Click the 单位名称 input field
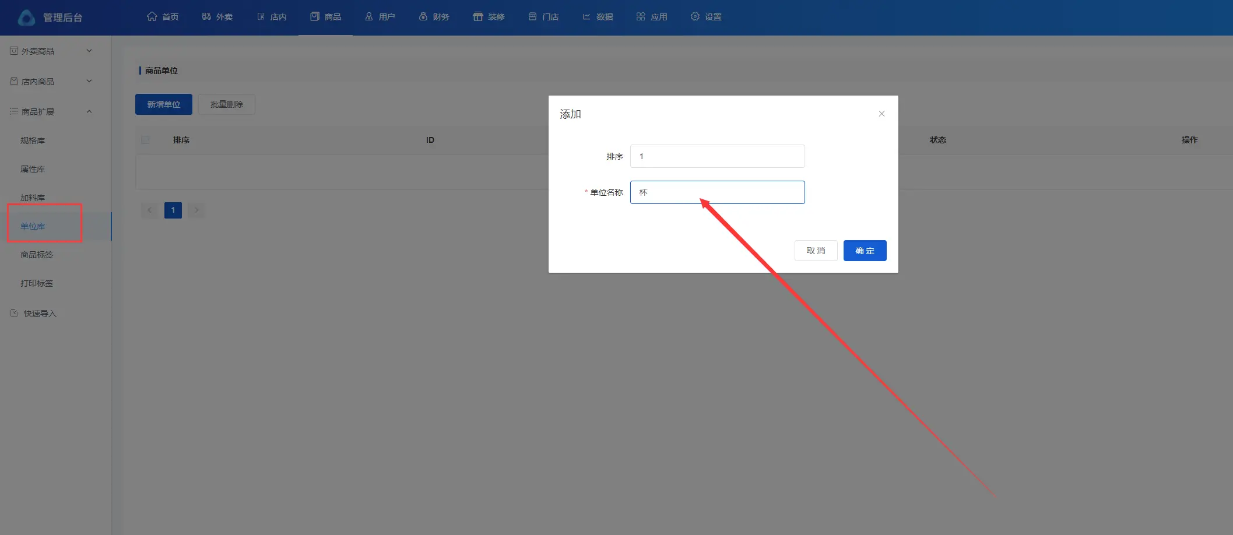This screenshot has width=1233, height=535. [x=717, y=192]
